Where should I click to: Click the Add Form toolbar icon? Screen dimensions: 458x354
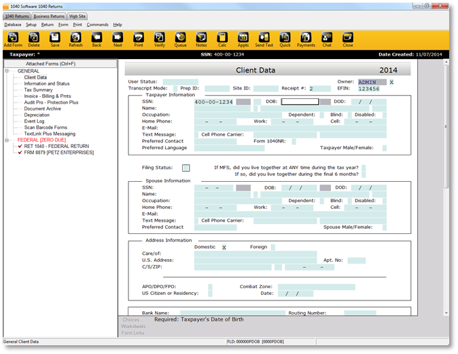tap(12, 40)
